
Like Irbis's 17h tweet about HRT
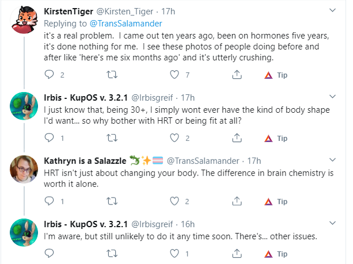click(174, 138)
